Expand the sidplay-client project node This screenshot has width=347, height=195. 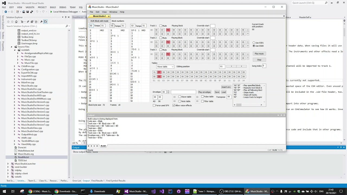(x=8, y=174)
